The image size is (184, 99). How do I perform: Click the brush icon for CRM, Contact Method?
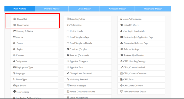[x=121, y=67]
